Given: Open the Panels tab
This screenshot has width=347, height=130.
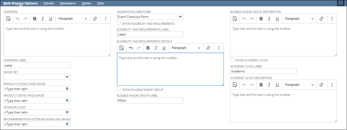Looking at the screenshot, I should click(49, 3).
